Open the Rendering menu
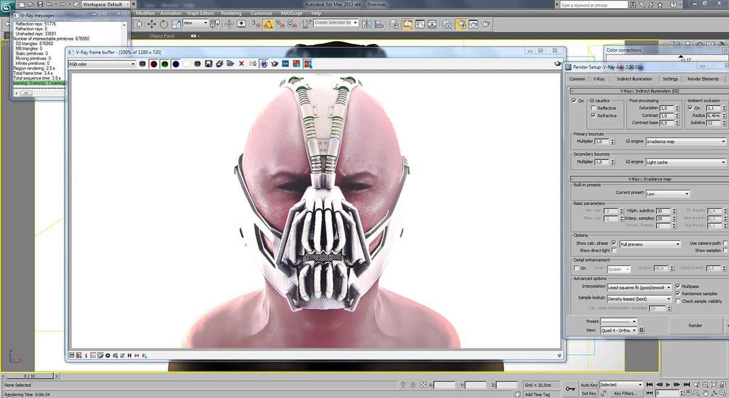This screenshot has width=729, height=398. pos(231,13)
